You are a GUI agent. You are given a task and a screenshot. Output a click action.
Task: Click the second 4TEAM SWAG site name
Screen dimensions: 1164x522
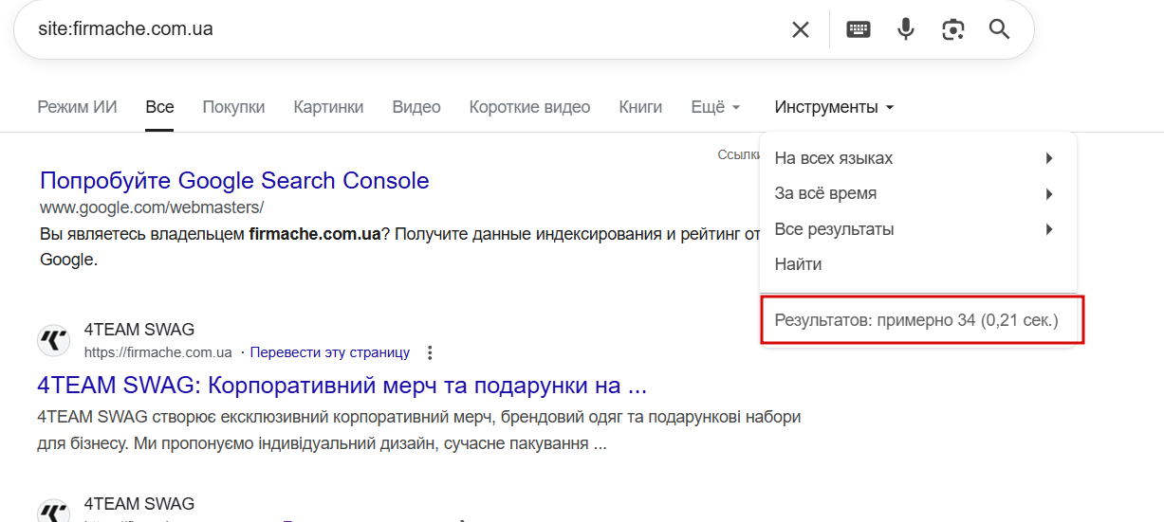point(139,504)
